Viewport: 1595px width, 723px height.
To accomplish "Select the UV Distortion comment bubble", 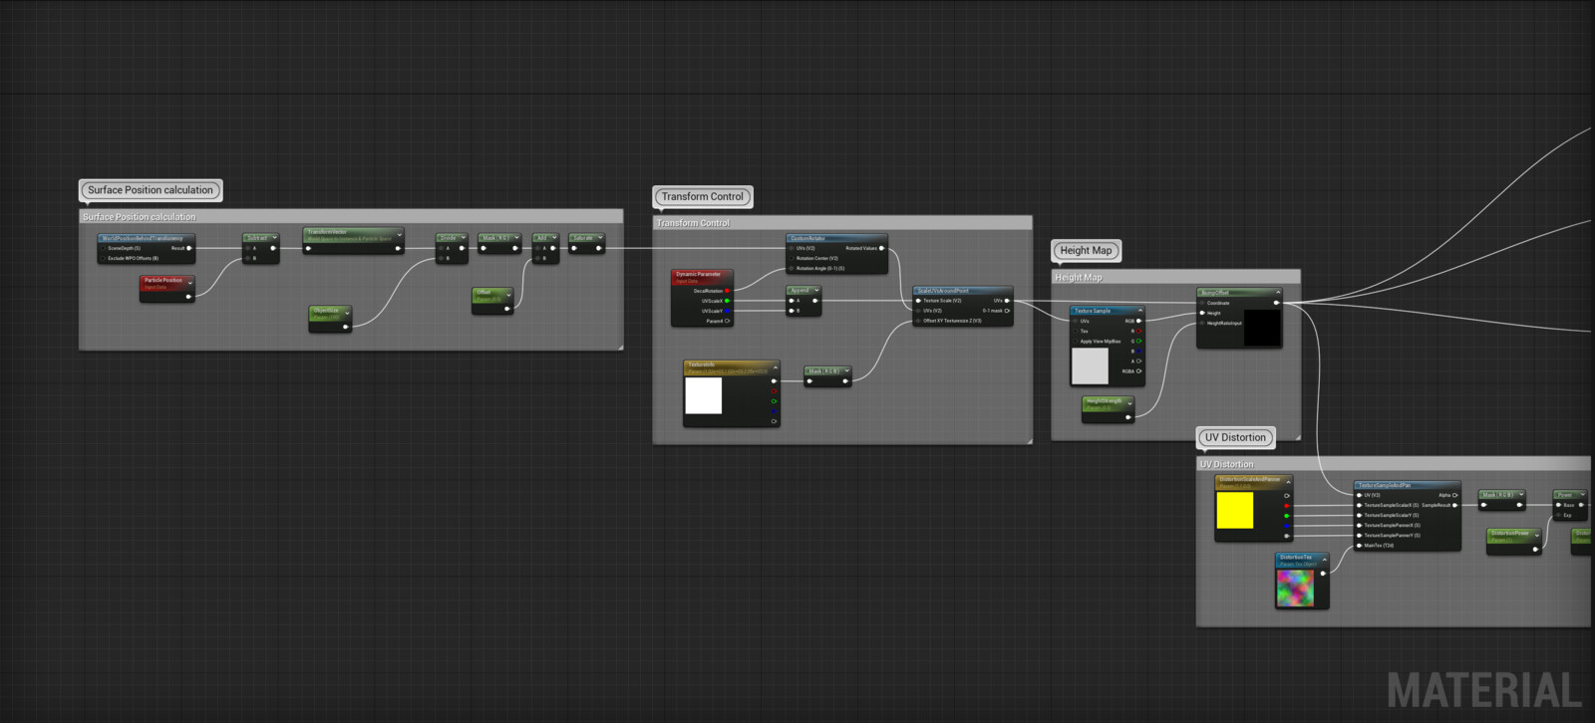I will [x=1235, y=437].
